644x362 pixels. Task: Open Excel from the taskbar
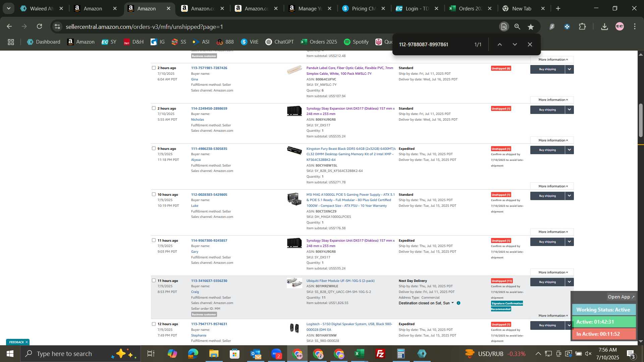[x=359, y=354]
